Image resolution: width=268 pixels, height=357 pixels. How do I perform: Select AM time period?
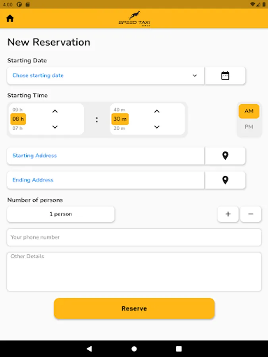[249, 111]
